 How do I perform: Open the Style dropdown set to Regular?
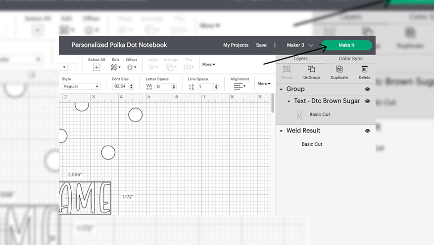pyautogui.click(x=81, y=86)
